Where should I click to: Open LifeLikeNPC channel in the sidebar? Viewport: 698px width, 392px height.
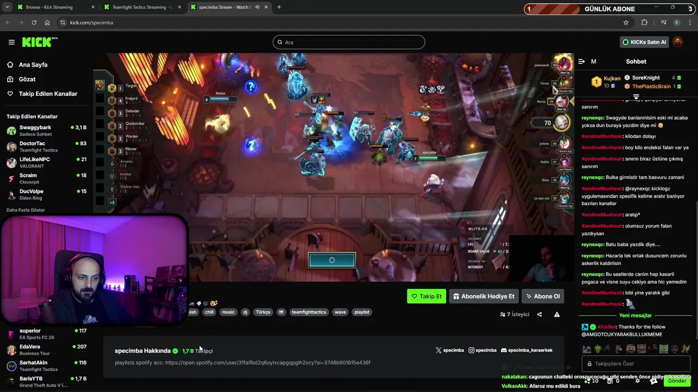coord(46,162)
